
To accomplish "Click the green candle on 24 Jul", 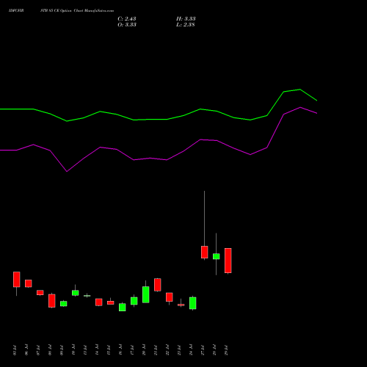I will coord(193,303).
